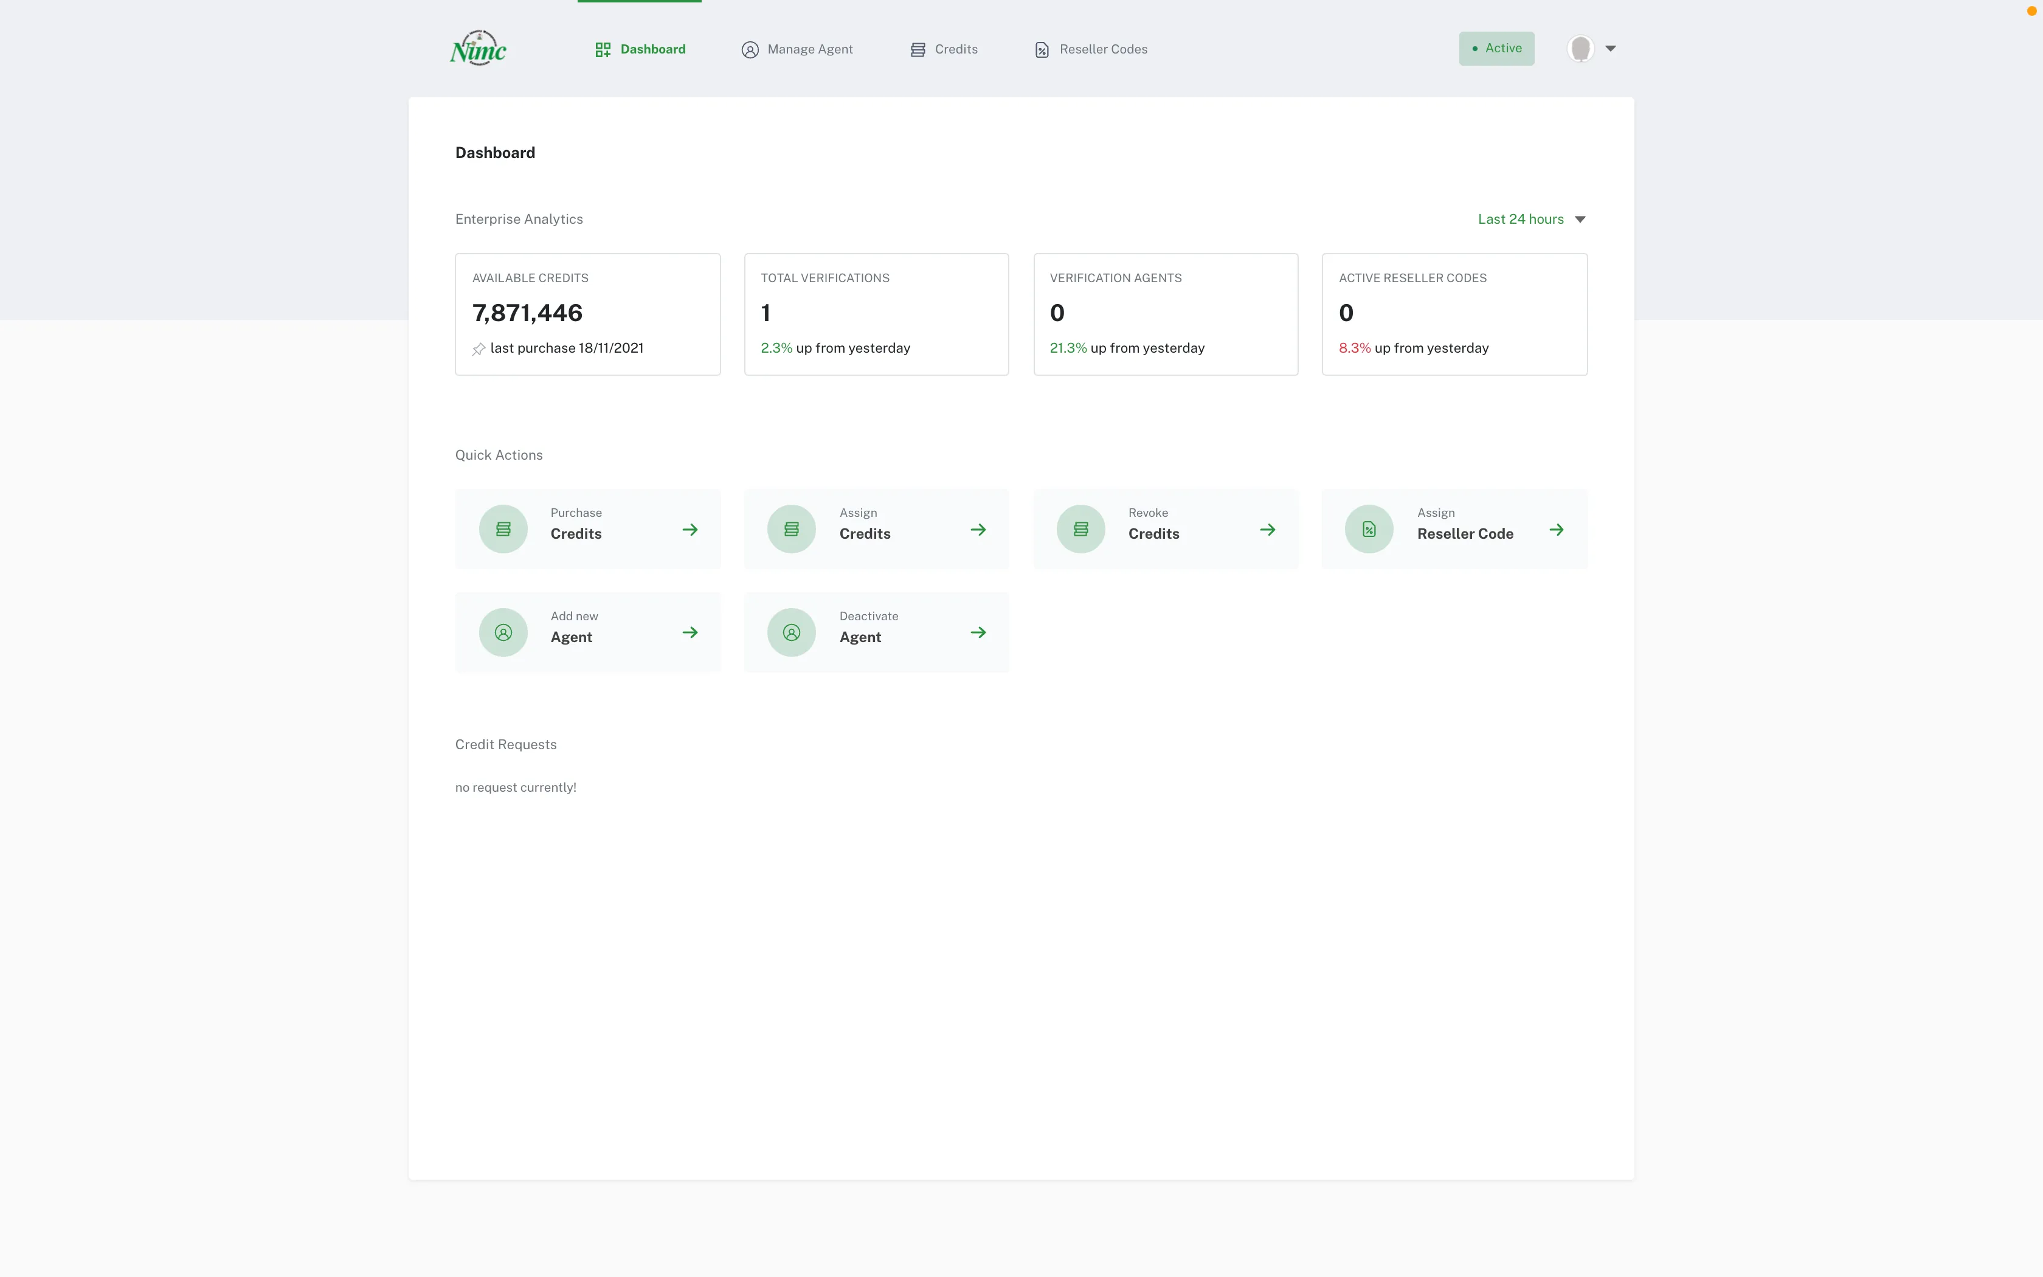Click the pin icon beside last purchase date
The width and height of the screenshot is (2043, 1277).
[x=479, y=349]
